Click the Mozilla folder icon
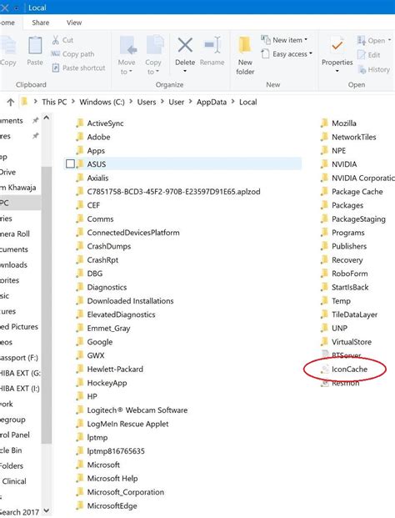Image resolution: width=395 pixels, height=518 pixels. [x=324, y=123]
